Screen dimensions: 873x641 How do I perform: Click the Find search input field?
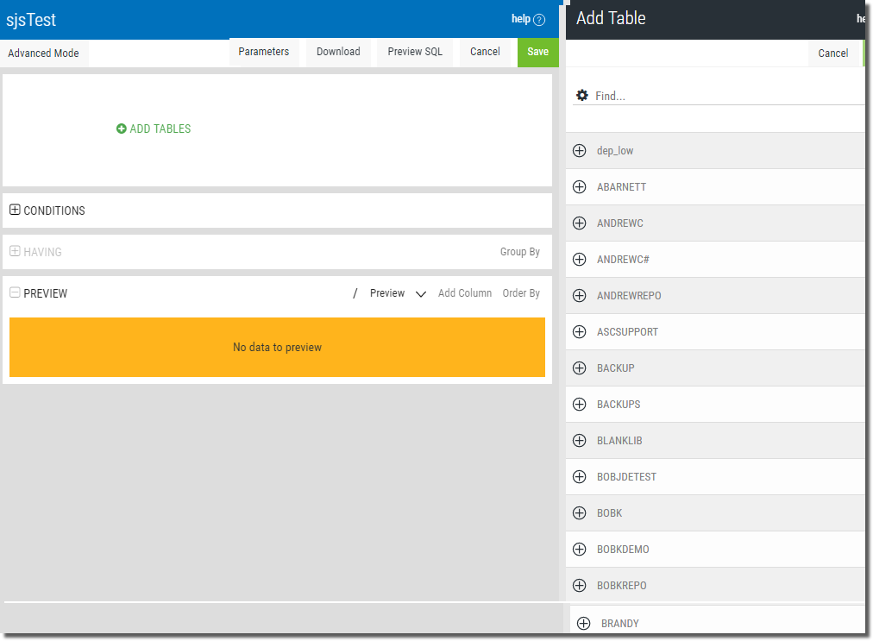click(x=725, y=96)
